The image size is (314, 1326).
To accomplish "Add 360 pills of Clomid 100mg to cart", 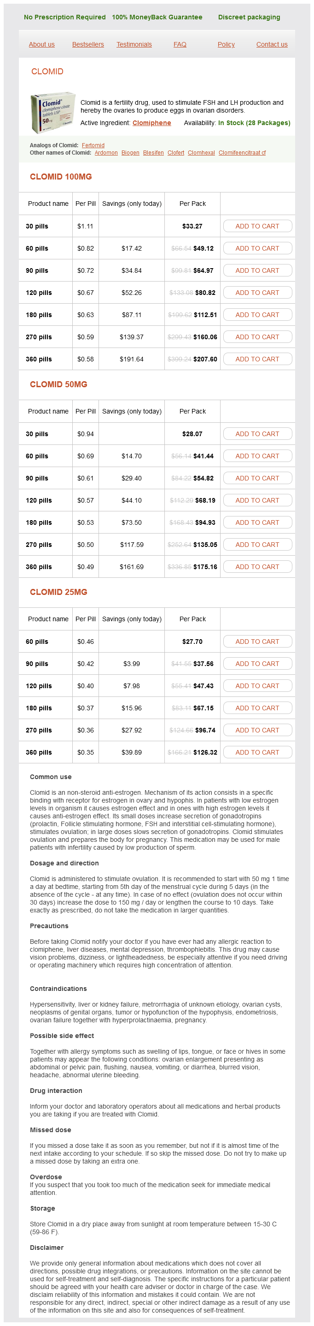I will pos(257,359).
